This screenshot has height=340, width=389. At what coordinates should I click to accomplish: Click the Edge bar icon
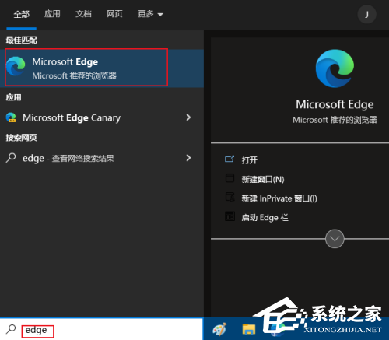tap(230, 216)
